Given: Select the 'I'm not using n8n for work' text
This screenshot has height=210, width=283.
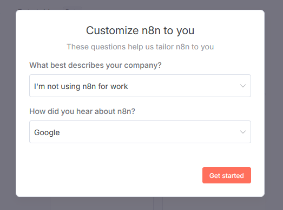Looking at the screenshot, I should [x=81, y=86].
